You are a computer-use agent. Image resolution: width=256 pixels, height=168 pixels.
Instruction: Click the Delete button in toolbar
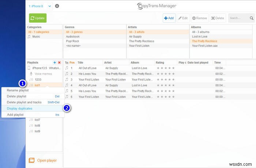[218, 18]
